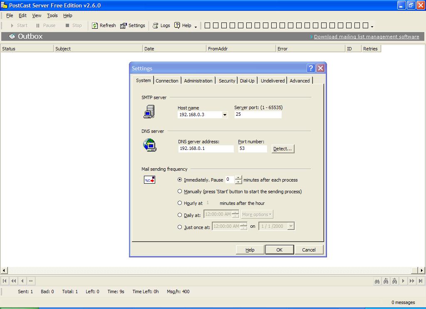Open Settings from the toolbar
This screenshot has width=426, height=309.
pos(133,25)
